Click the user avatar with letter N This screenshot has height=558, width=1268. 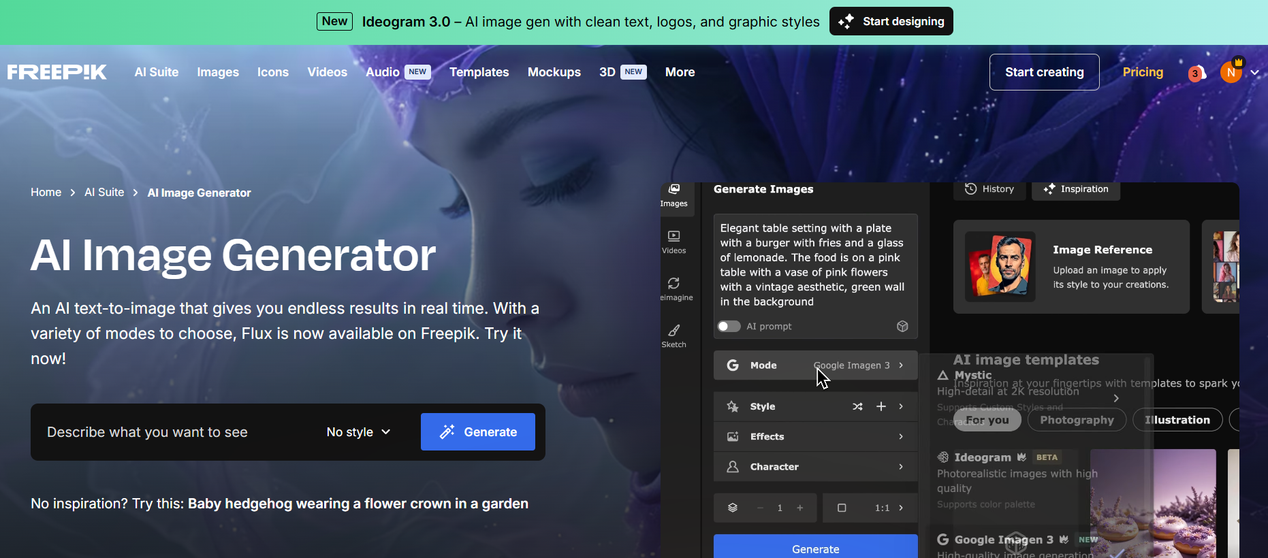pyautogui.click(x=1231, y=71)
